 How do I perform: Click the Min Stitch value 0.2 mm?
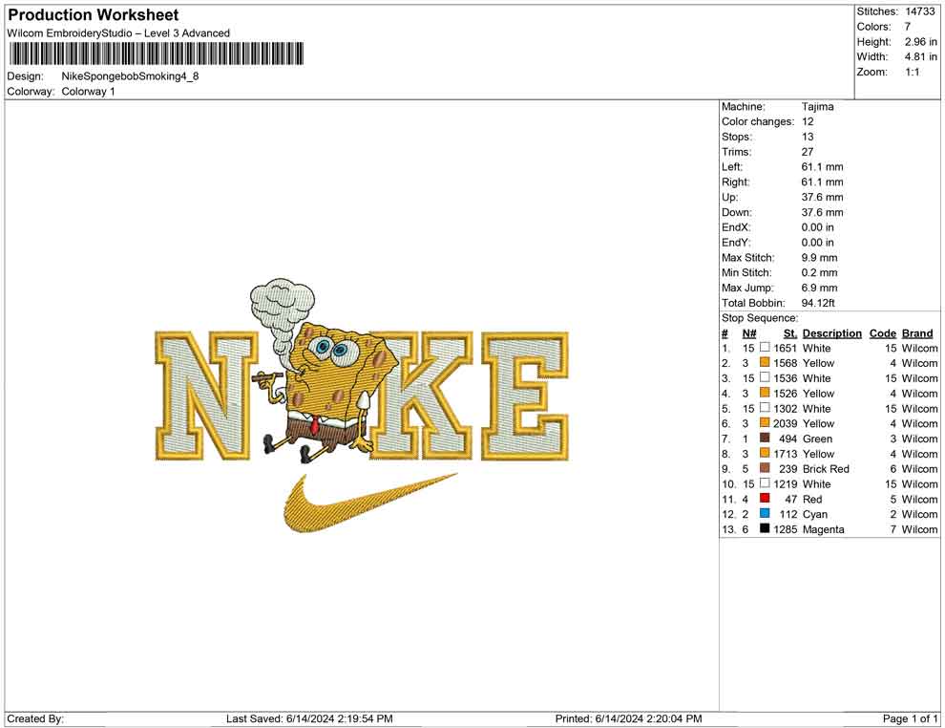tap(819, 272)
